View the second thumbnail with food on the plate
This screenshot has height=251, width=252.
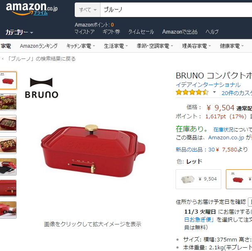point(8,102)
